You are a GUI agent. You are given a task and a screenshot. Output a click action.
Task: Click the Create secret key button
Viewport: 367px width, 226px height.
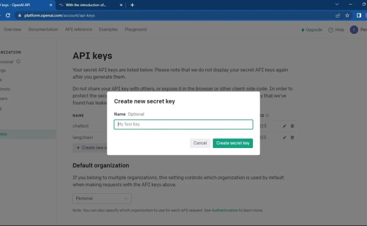tap(233, 143)
